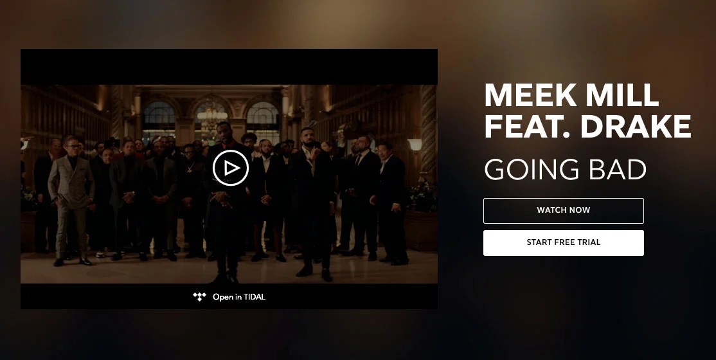Click the TIDAL diamond logo icon
The height and width of the screenshot is (360, 716).
click(199, 296)
